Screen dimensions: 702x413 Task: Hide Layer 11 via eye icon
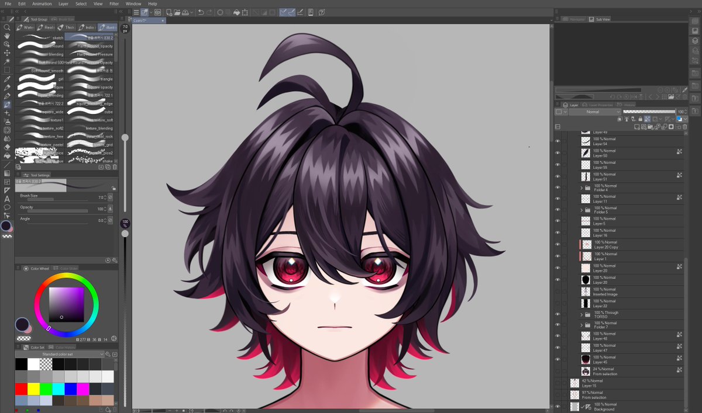point(558,199)
